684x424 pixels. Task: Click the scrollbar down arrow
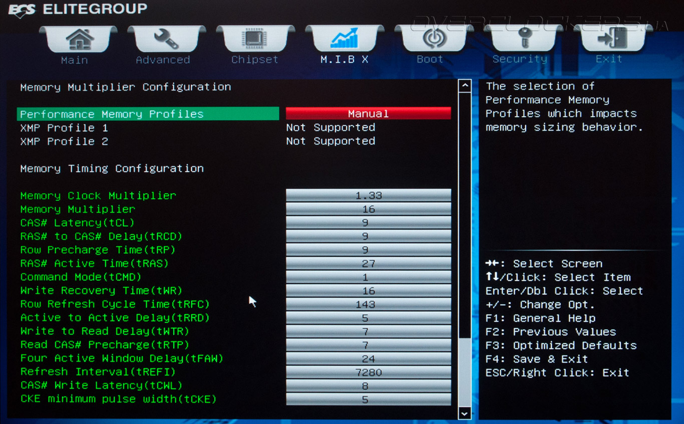point(465,413)
